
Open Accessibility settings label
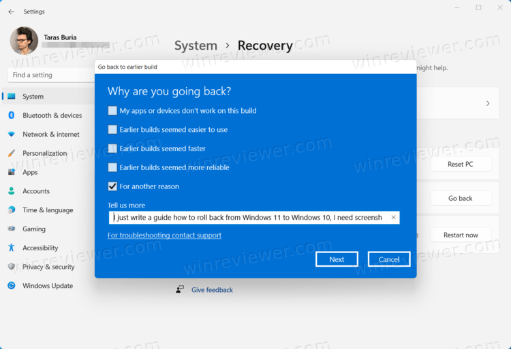coord(40,248)
